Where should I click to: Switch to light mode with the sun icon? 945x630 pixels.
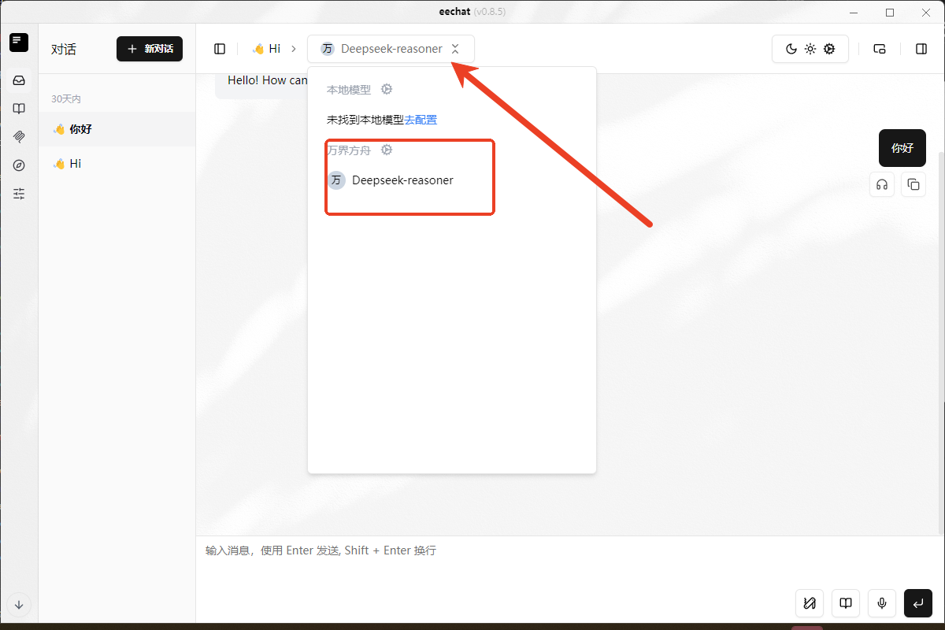point(810,49)
